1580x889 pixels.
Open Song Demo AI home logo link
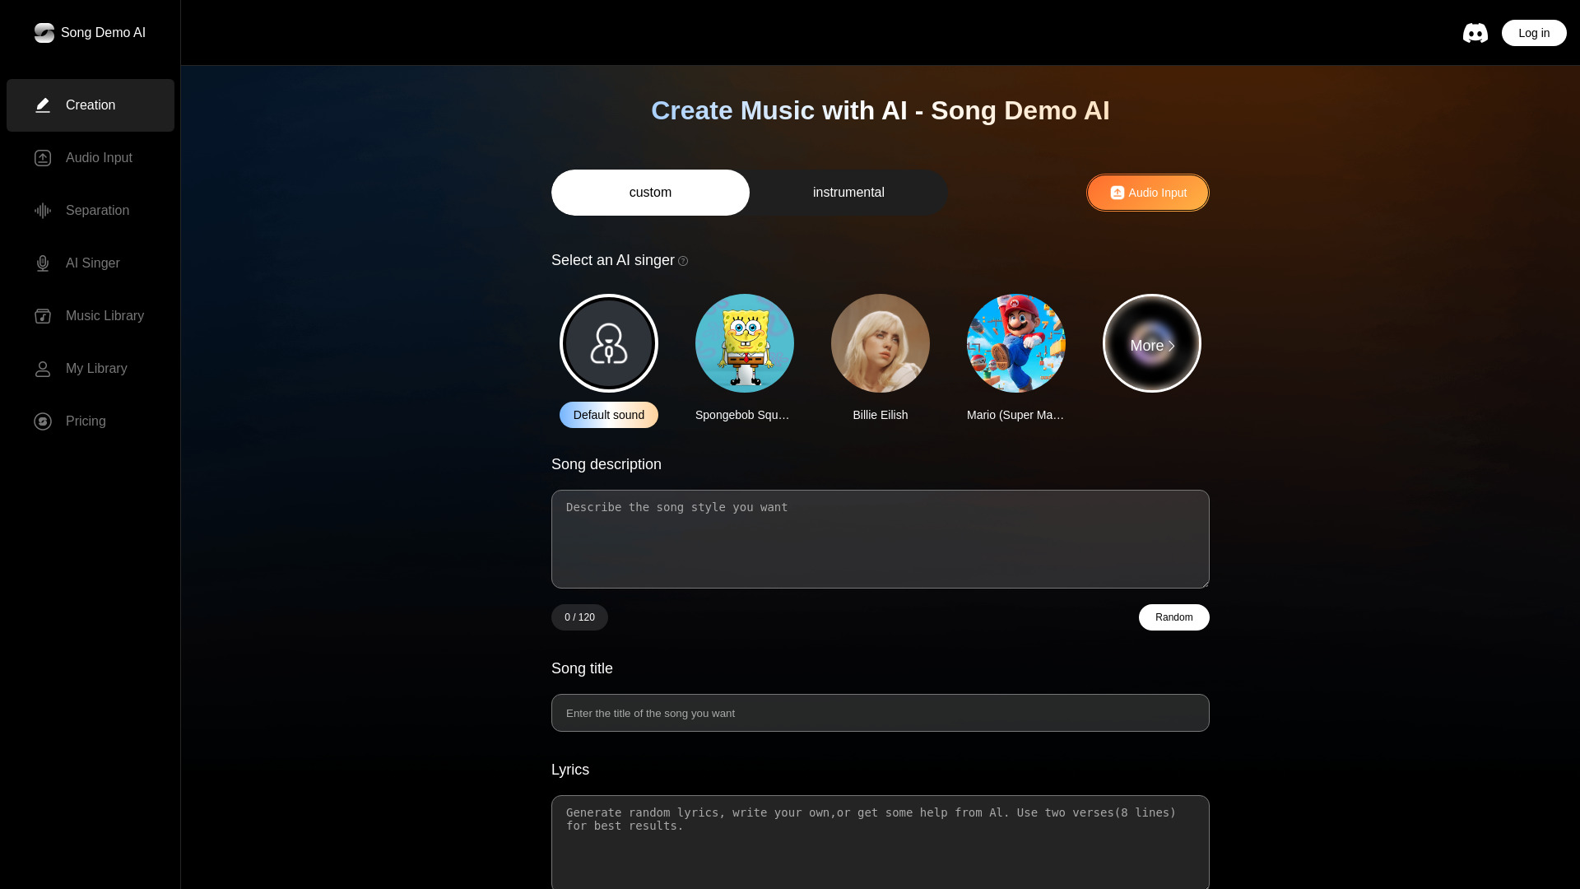[x=89, y=33]
